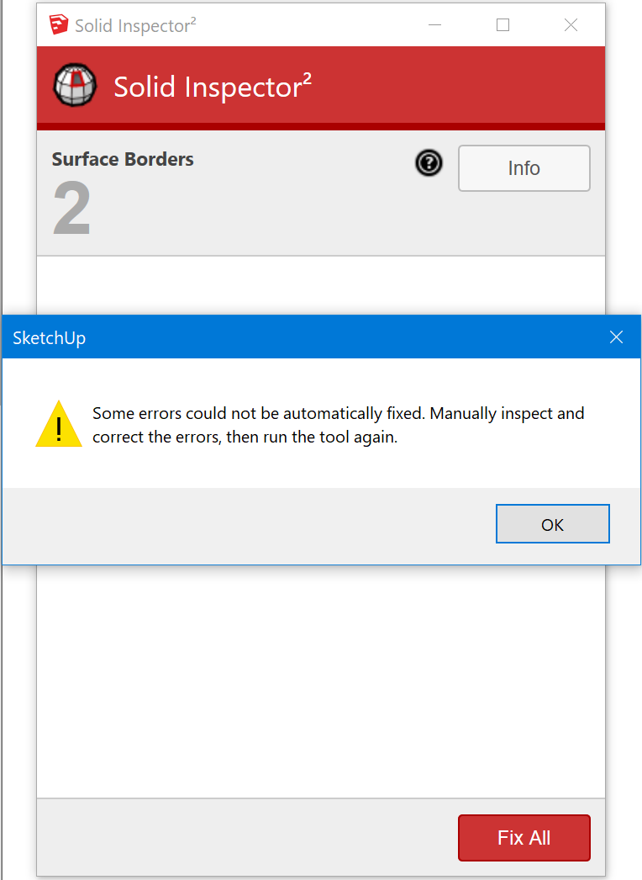Confirm the warning with OK
This screenshot has height=880, width=642.
coord(552,523)
